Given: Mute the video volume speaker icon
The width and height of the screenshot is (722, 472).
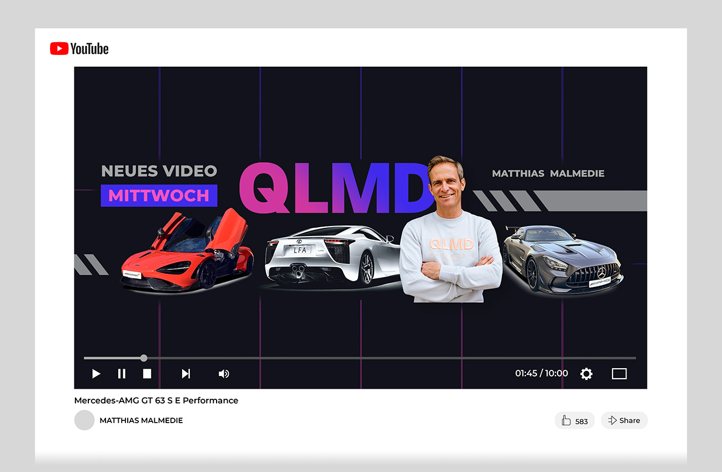Looking at the screenshot, I should click(x=223, y=374).
